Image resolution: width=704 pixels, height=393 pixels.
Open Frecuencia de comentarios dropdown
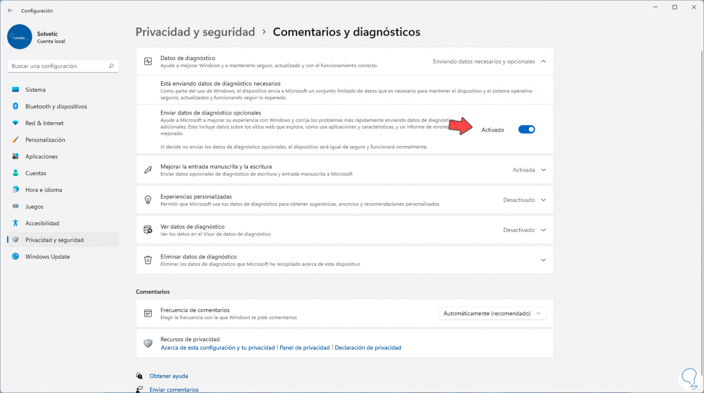tap(492, 313)
